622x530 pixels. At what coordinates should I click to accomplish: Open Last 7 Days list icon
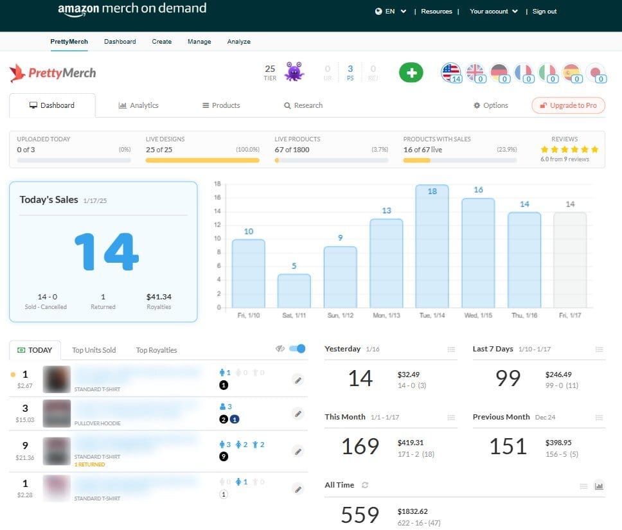coord(599,349)
